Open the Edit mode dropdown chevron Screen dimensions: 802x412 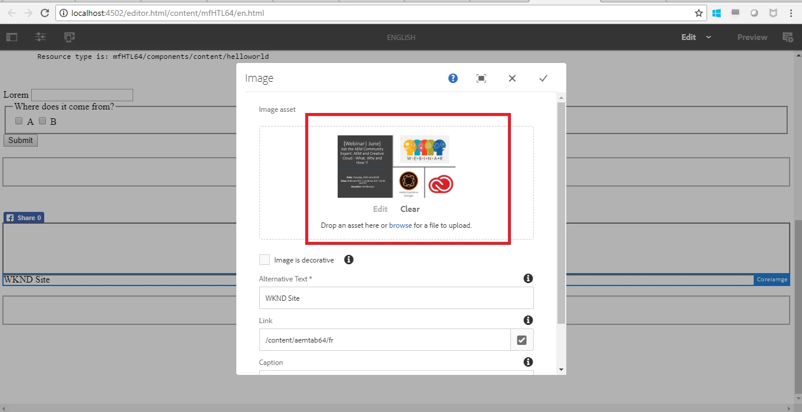click(708, 37)
